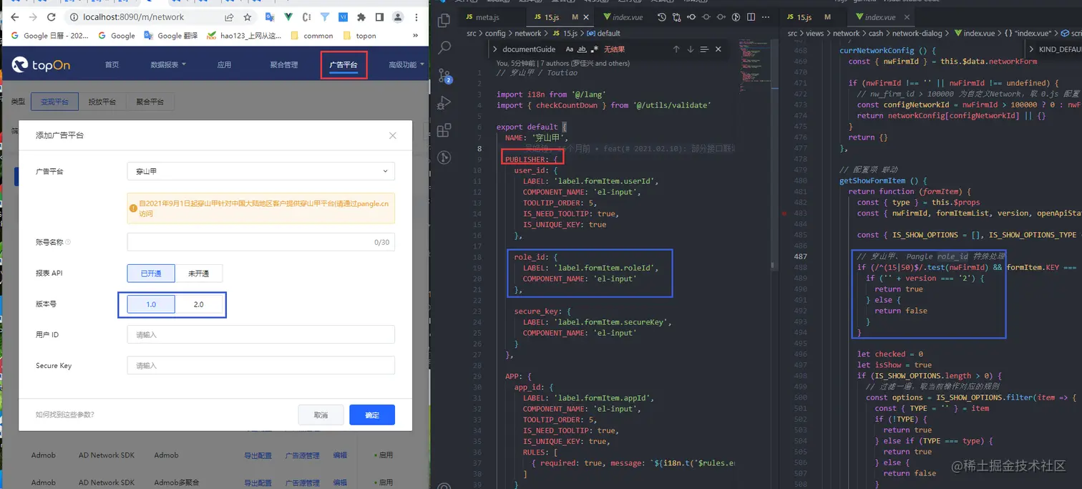Open the Chrome profile avatar
This screenshot has height=489, width=1082.
point(398,17)
